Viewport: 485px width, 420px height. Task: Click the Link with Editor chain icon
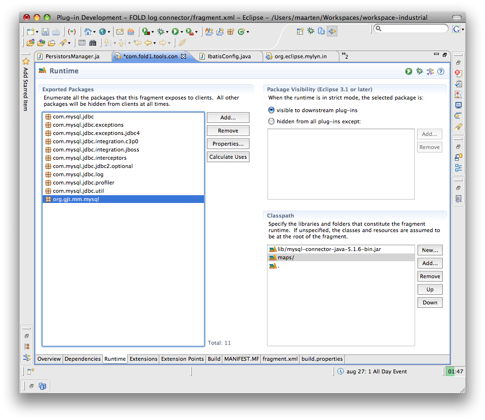[x=182, y=43]
